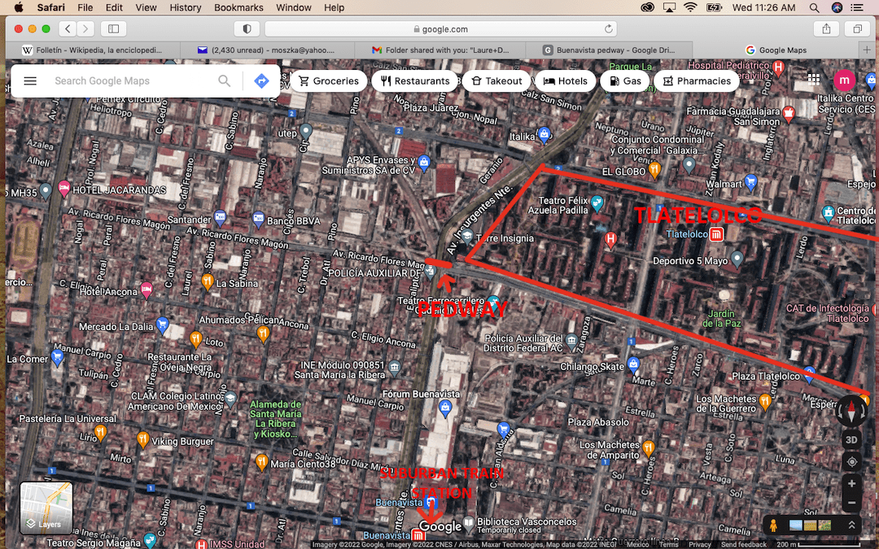Click the HOTEL JACARANDAS pin
This screenshot has width=879, height=549.
64,189
